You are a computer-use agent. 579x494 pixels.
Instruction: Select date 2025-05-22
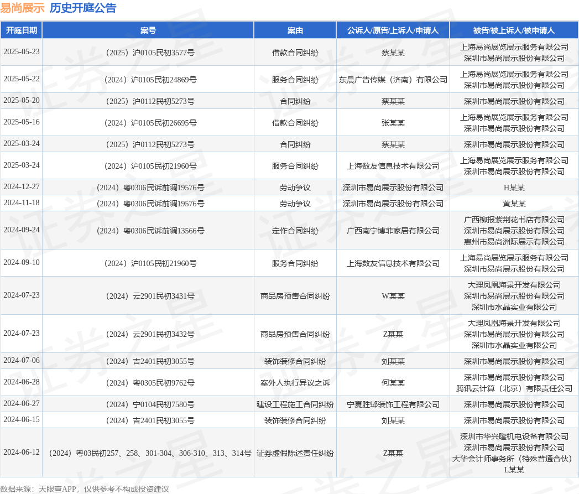pyautogui.click(x=22, y=79)
